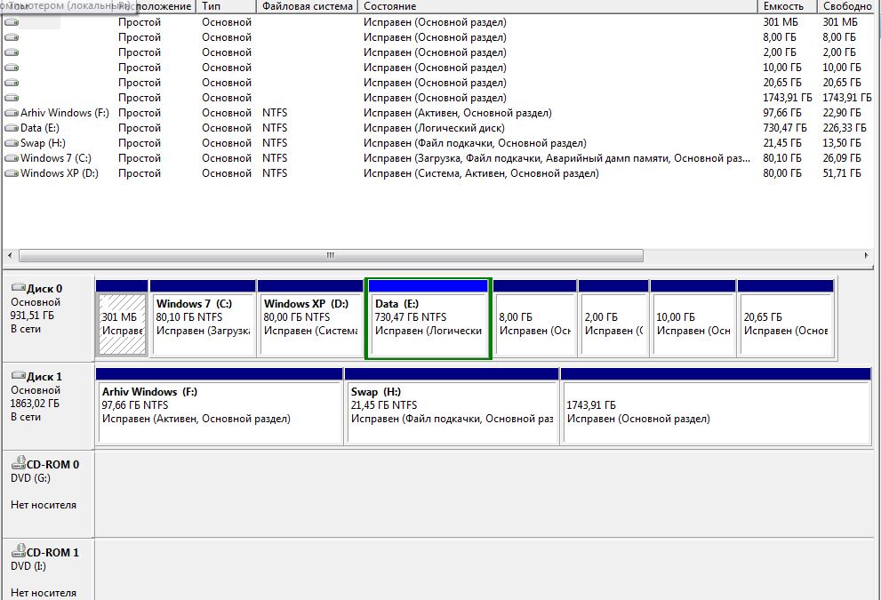Viewport: 881px width, 600px height.
Task: Click the drive icon beside Swap (H:) in volume list
Action: click(x=12, y=143)
